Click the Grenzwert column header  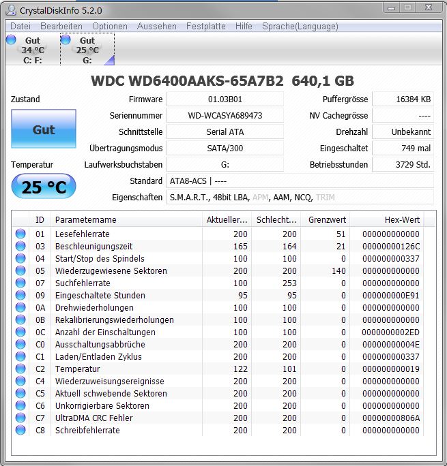[x=326, y=219]
